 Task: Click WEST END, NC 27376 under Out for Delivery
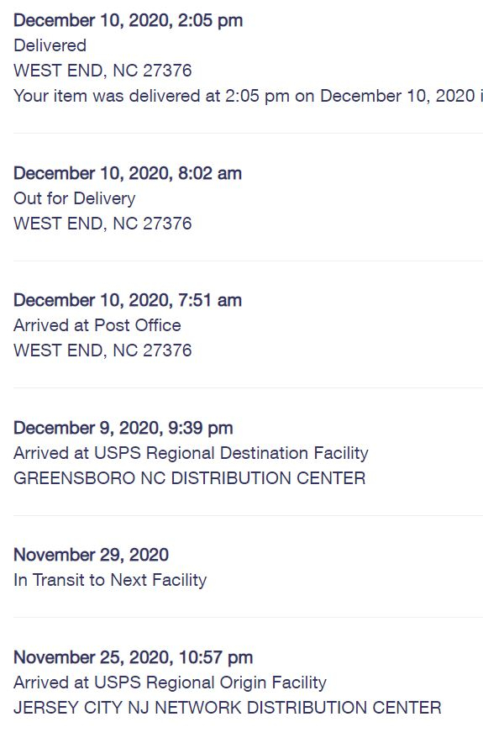102,224
